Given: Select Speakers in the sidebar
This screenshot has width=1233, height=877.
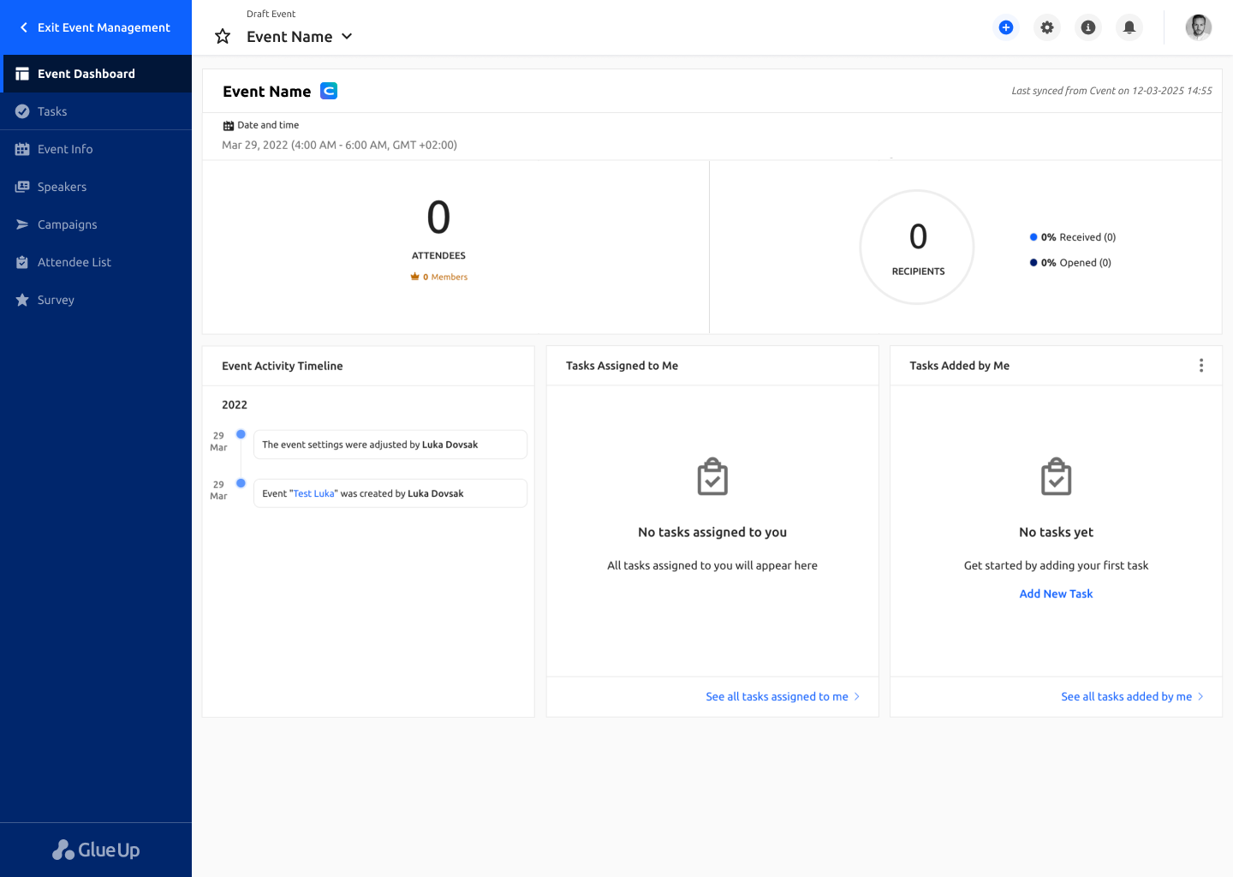Looking at the screenshot, I should [62, 186].
